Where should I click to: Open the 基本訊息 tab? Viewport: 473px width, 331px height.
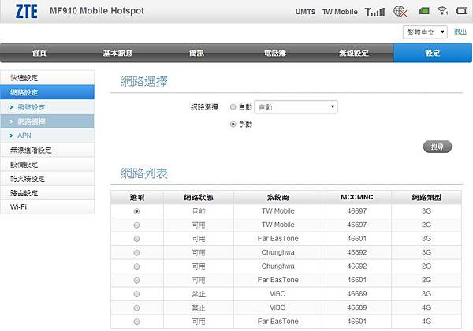click(x=118, y=53)
